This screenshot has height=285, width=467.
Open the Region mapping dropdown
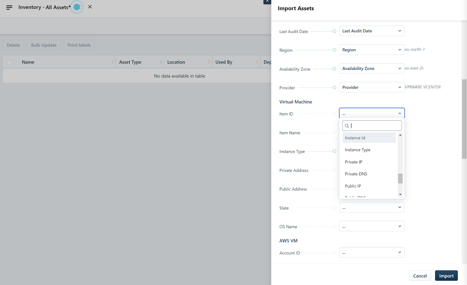tap(372, 50)
